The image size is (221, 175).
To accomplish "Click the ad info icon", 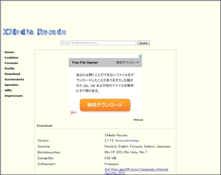I will pyautogui.click(x=140, y=56).
